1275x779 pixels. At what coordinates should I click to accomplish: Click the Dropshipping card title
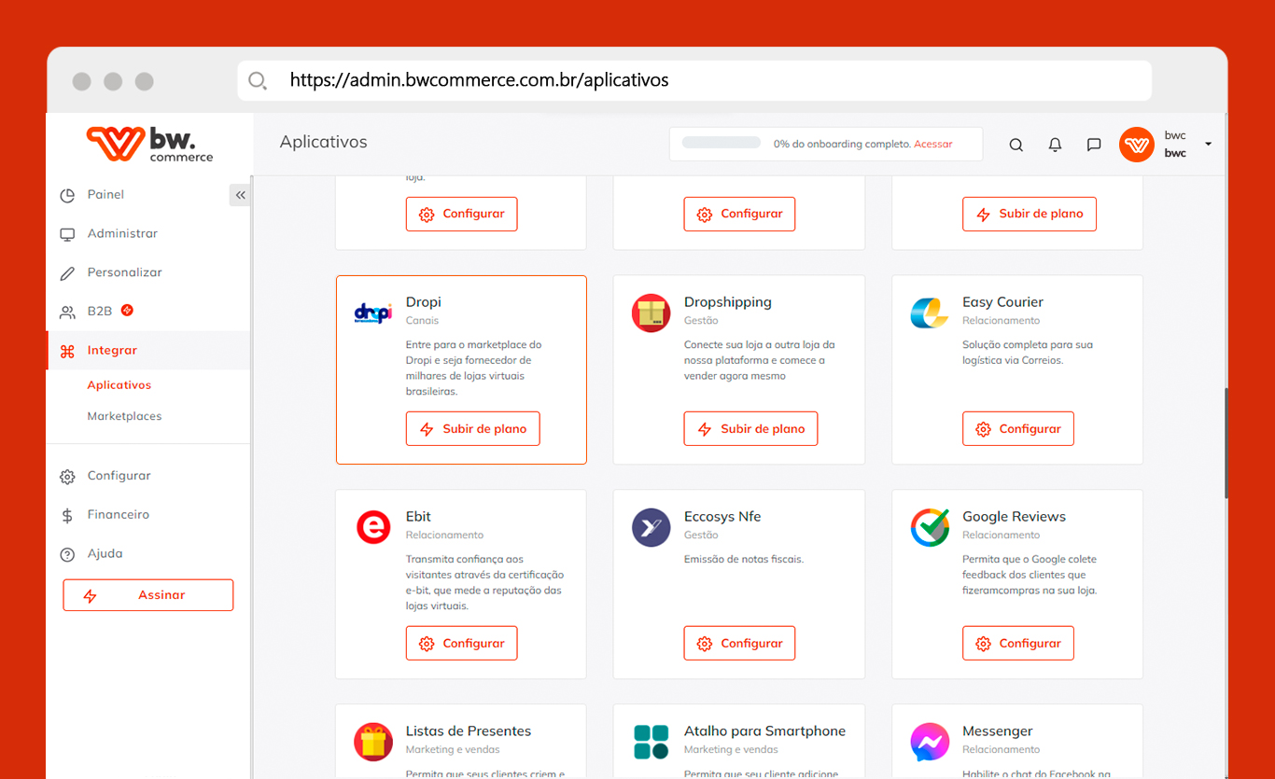(728, 302)
